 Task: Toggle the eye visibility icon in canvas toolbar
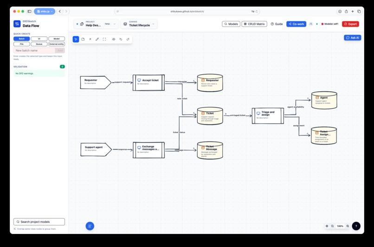pyautogui.click(x=114, y=39)
